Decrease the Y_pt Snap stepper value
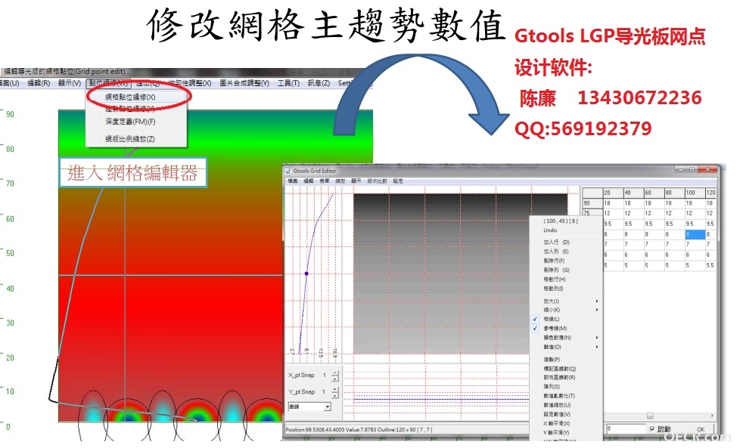This screenshot has width=740, height=448. click(x=335, y=395)
